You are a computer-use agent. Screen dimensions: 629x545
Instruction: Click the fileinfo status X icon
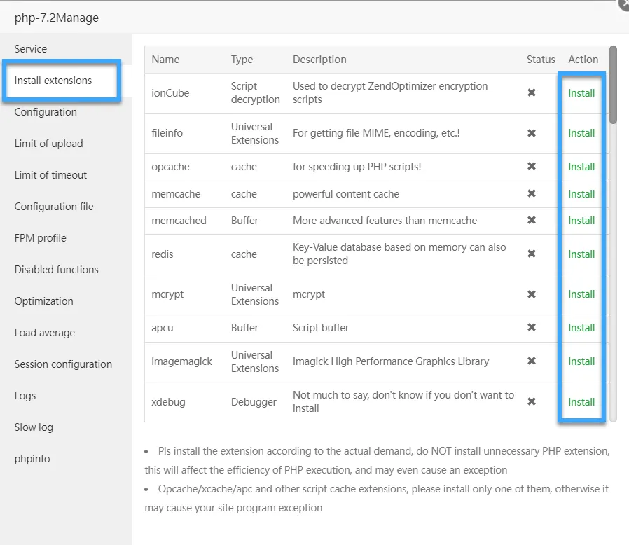point(532,133)
